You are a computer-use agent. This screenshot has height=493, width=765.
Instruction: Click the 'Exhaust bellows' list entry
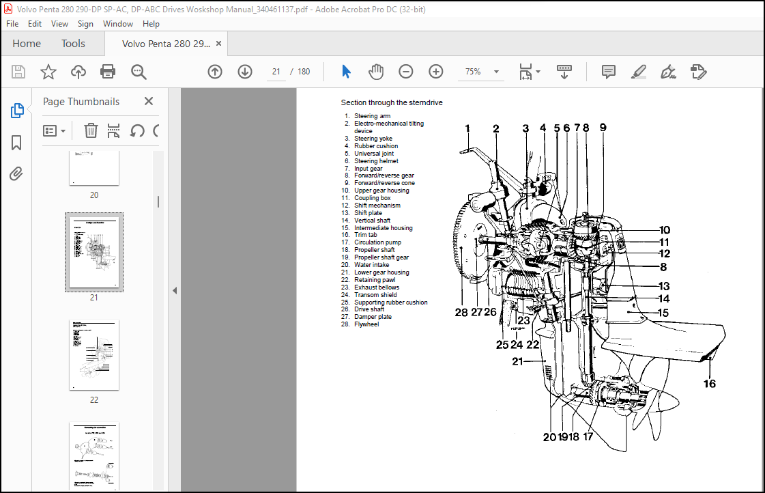(x=377, y=287)
